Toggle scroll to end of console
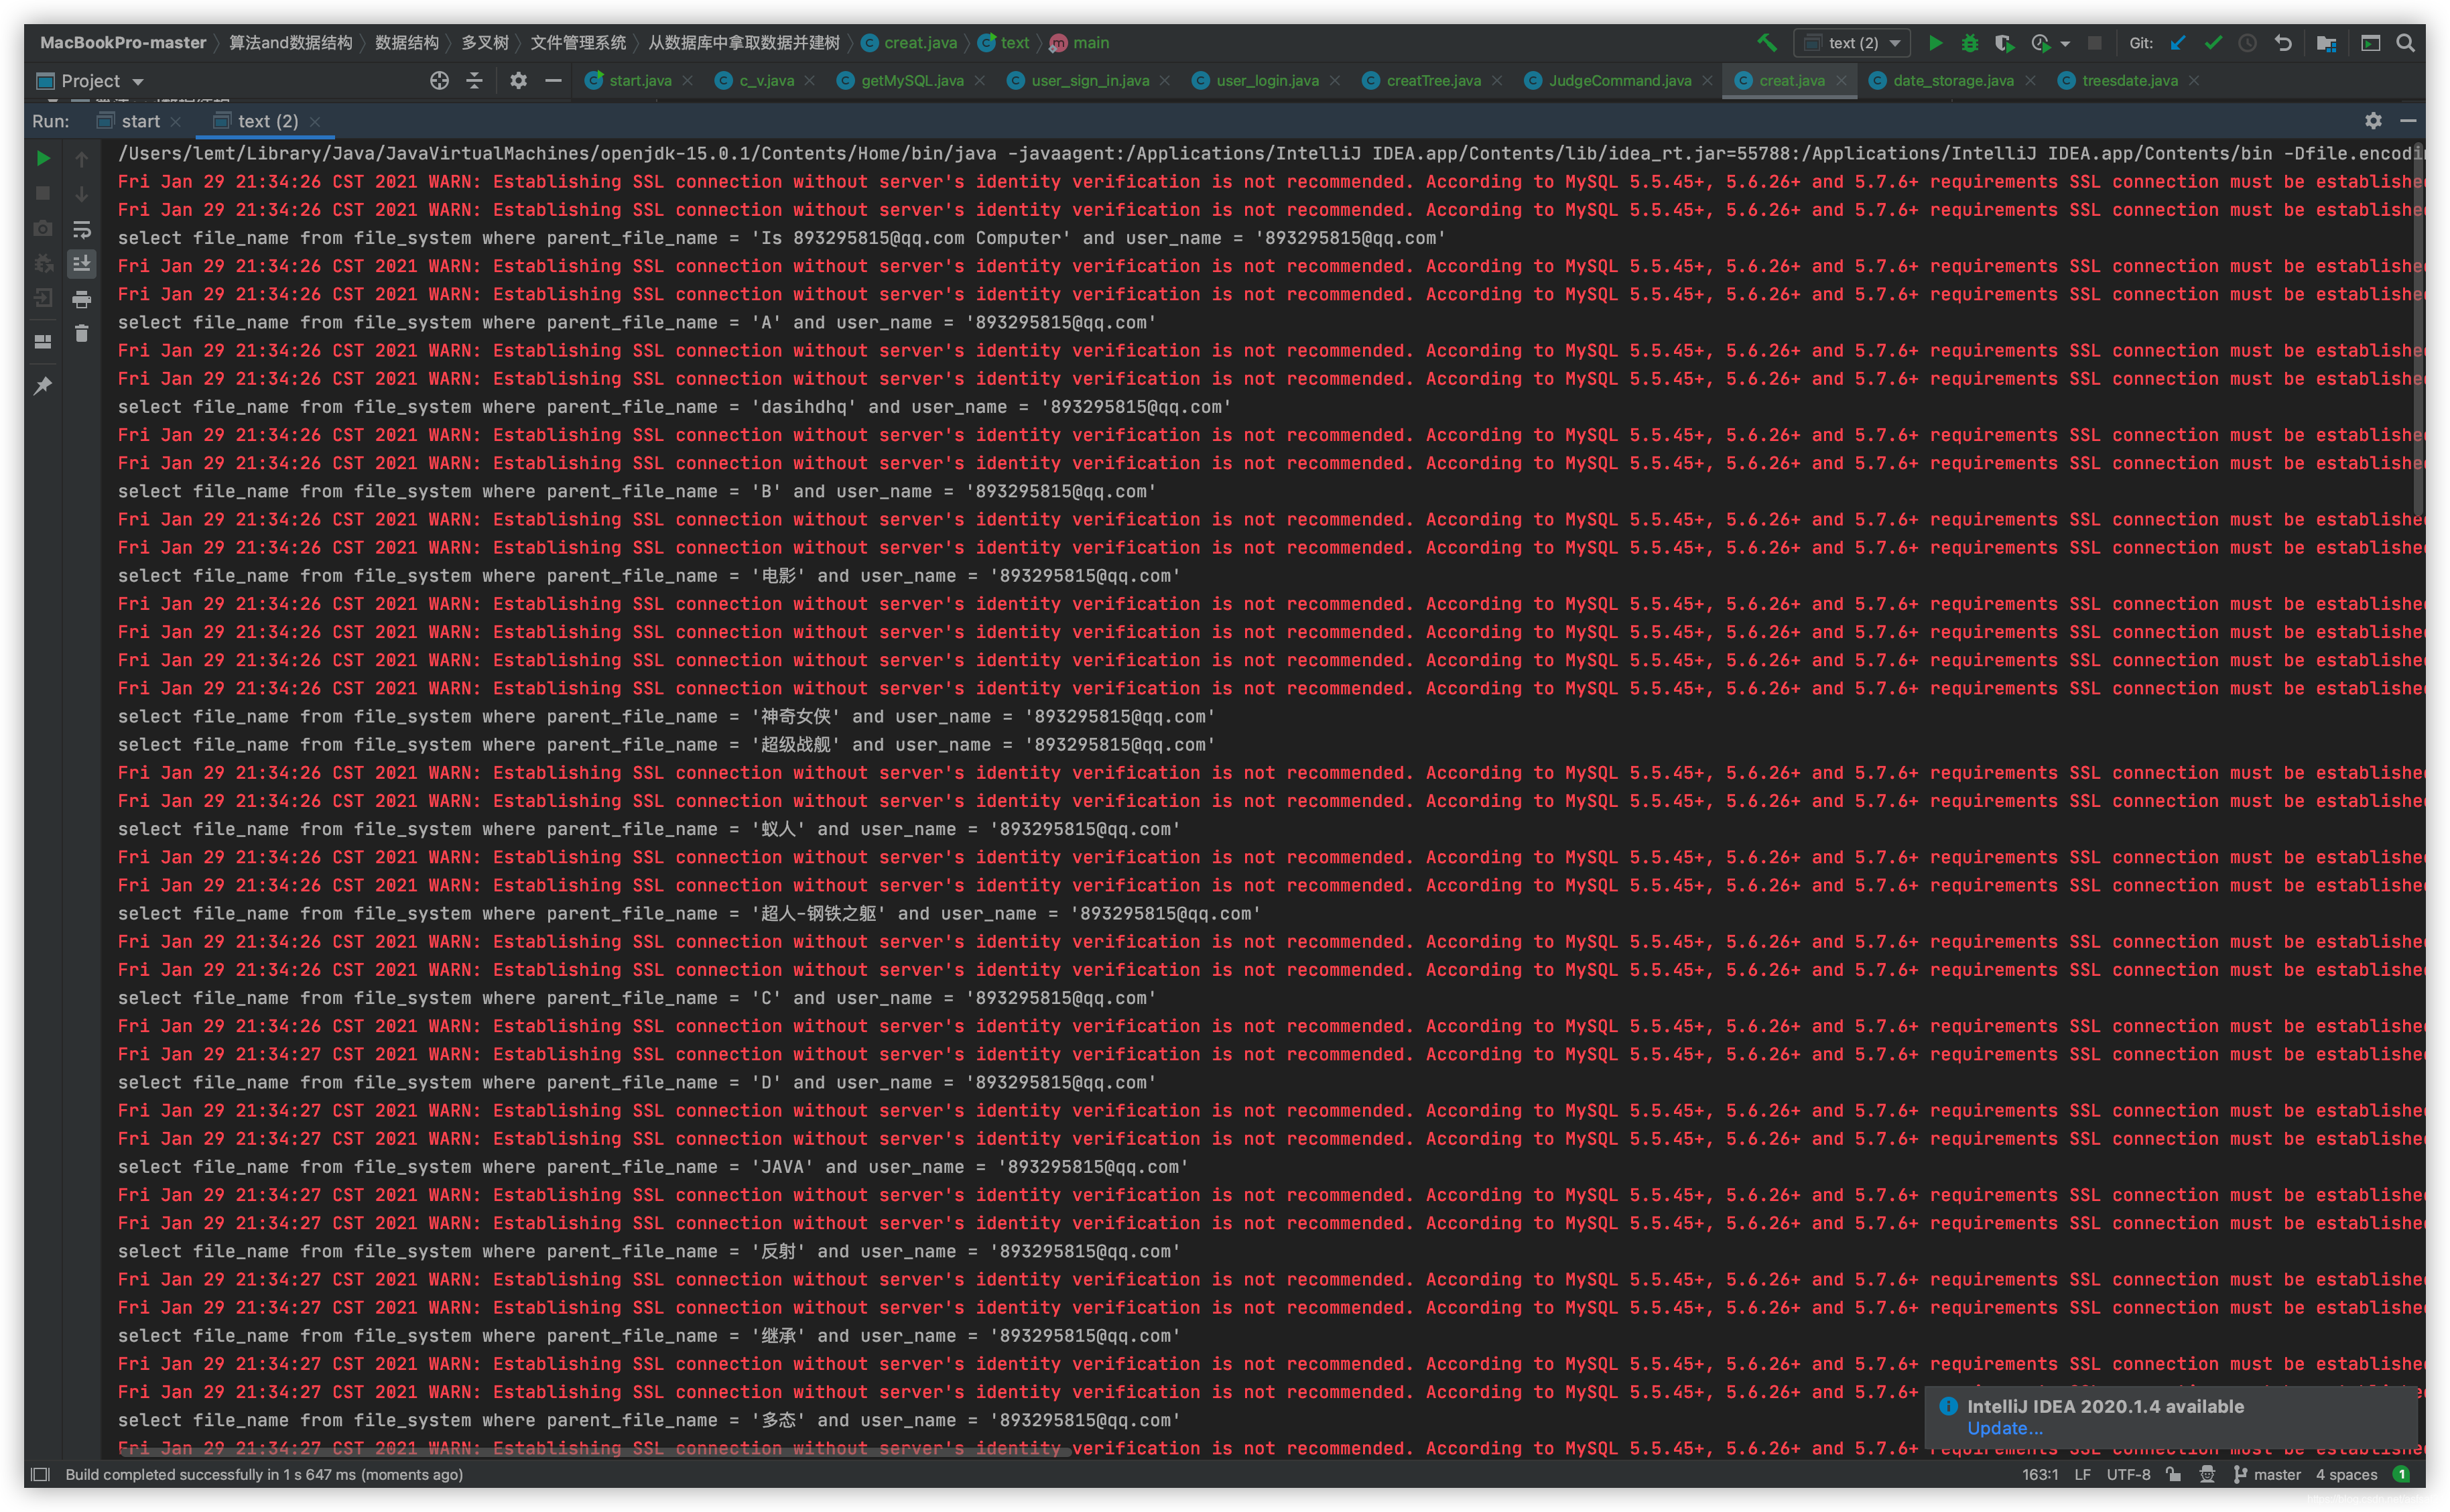The width and height of the screenshot is (2450, 1512). coord(82,263)
